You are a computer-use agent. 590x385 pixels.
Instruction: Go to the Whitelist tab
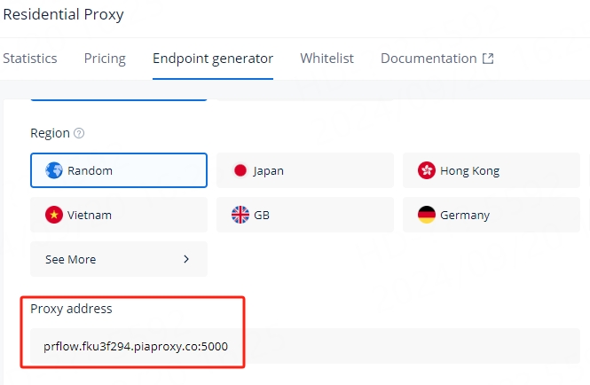[326, 59]
